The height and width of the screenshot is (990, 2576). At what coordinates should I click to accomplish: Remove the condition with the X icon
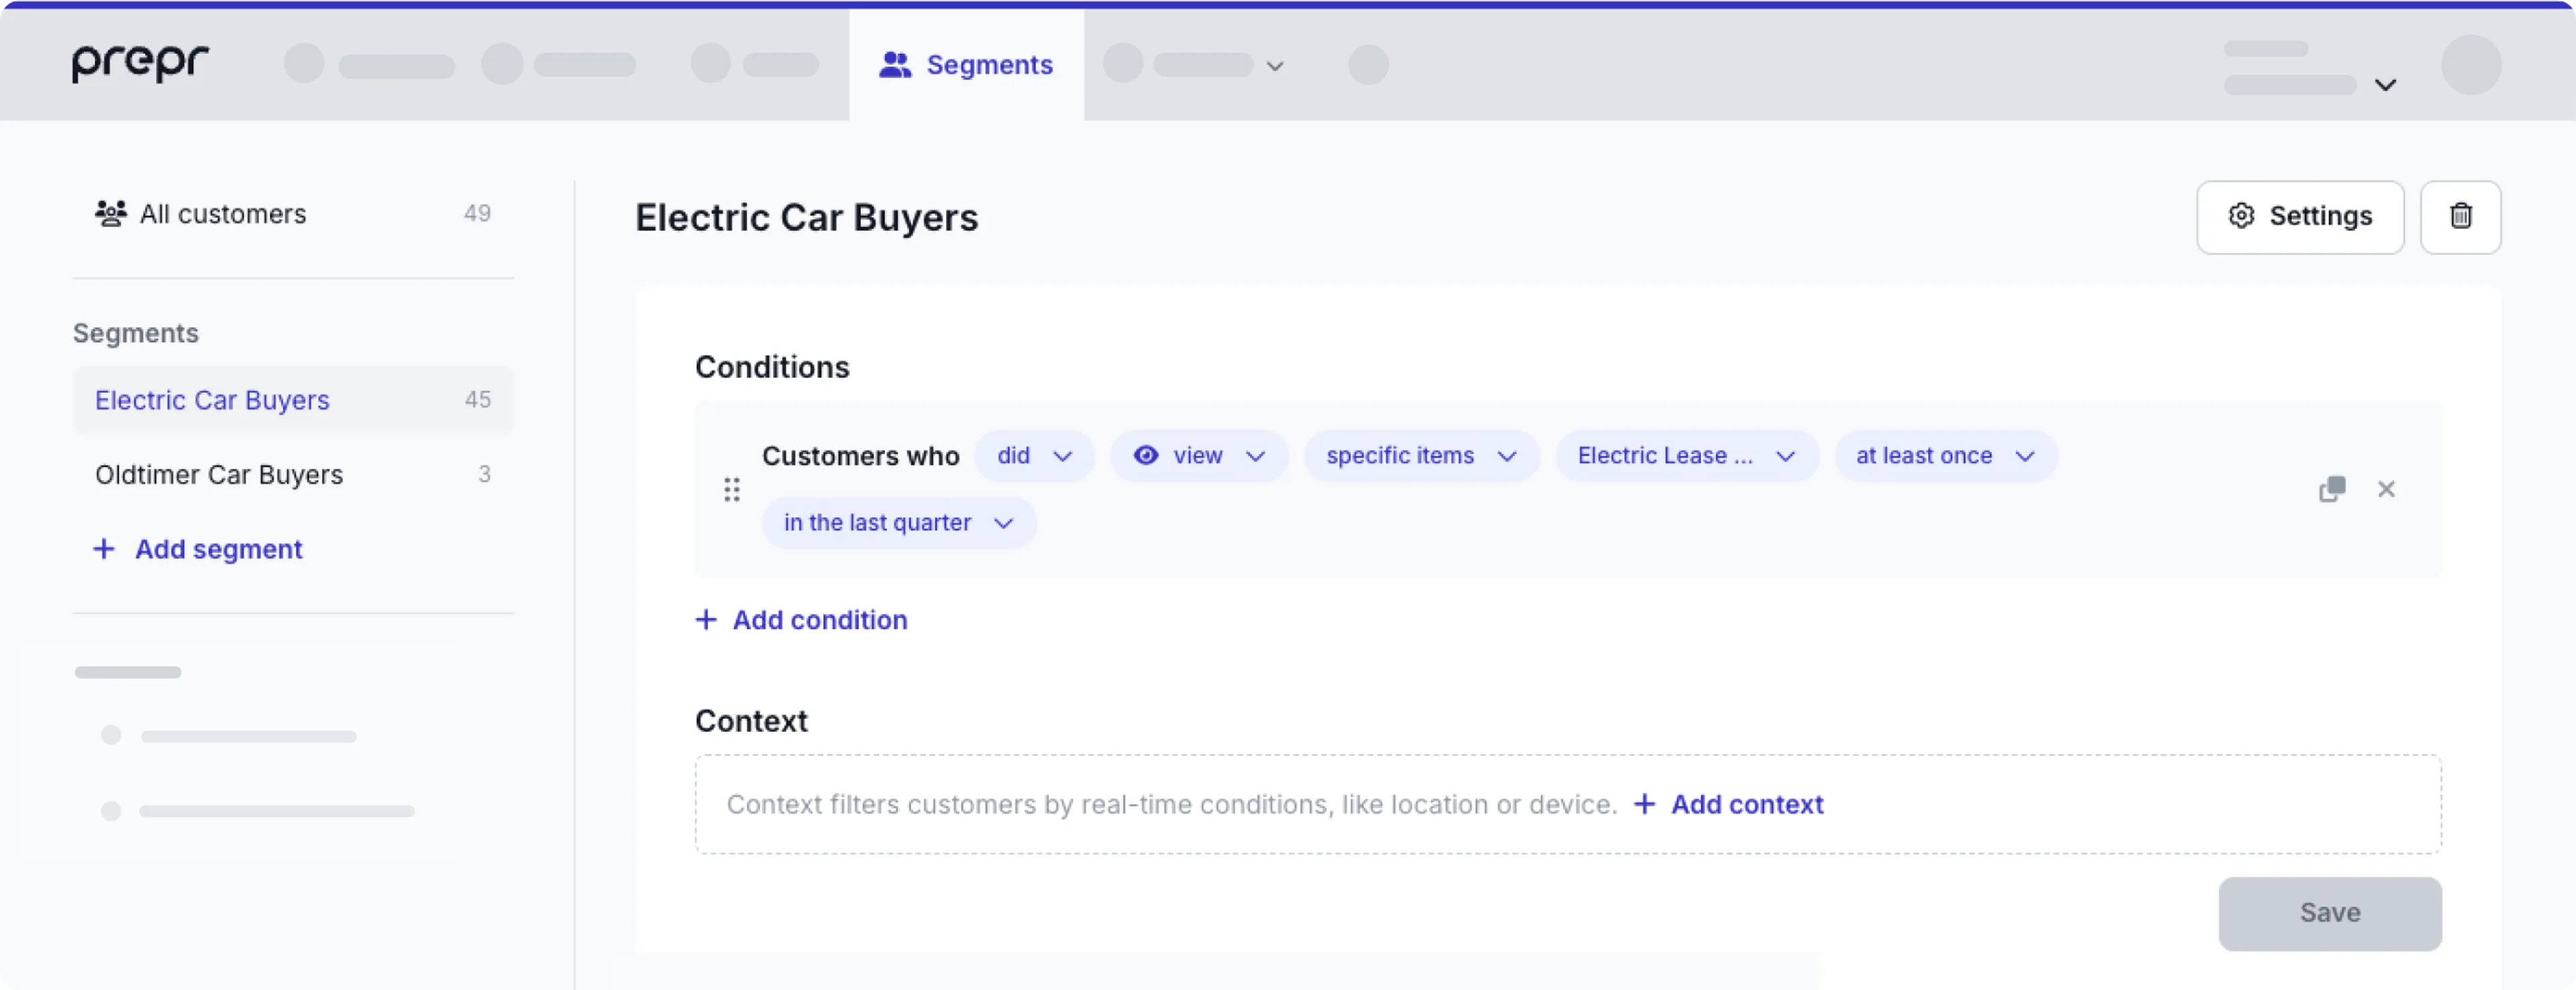(x=2388, y=489)
